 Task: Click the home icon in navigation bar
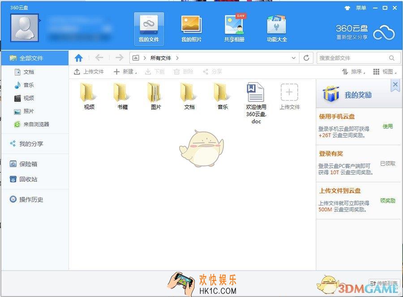point(79,58)
